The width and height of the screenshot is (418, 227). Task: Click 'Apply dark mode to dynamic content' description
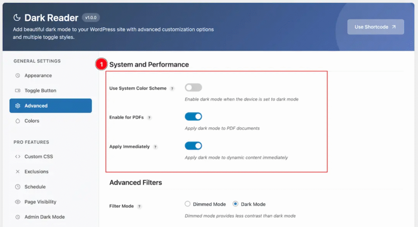236,157
